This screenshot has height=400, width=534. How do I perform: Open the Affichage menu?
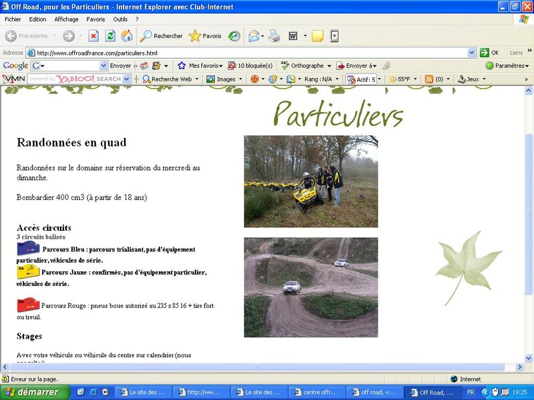pyautogui.click(x=66, y=19)
